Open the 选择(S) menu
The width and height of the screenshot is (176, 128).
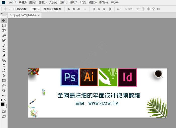click(63, 3)
